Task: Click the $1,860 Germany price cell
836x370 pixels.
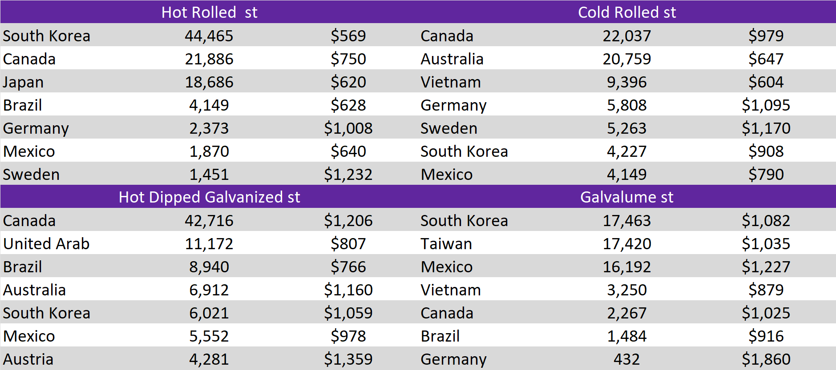Action: click(x=765, y=359)
